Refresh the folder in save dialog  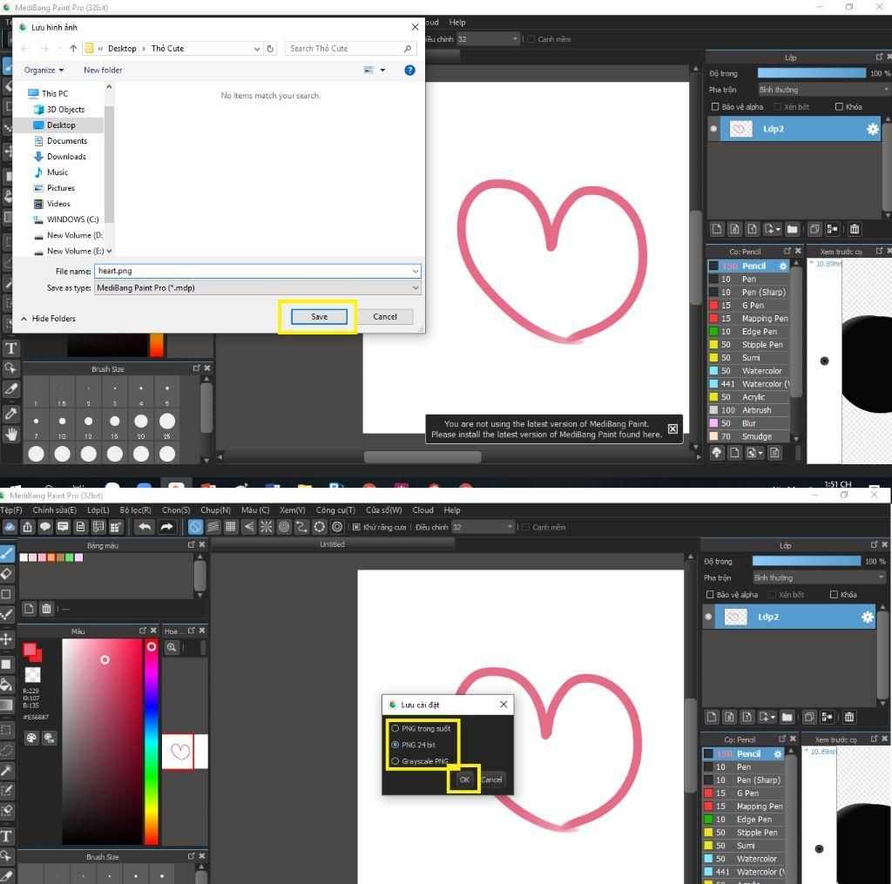pos(270,49)
